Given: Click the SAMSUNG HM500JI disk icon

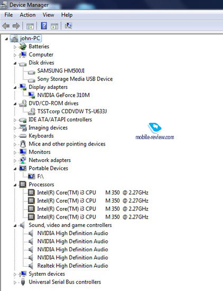Looking at the screenshot, I should click(32, 72).
